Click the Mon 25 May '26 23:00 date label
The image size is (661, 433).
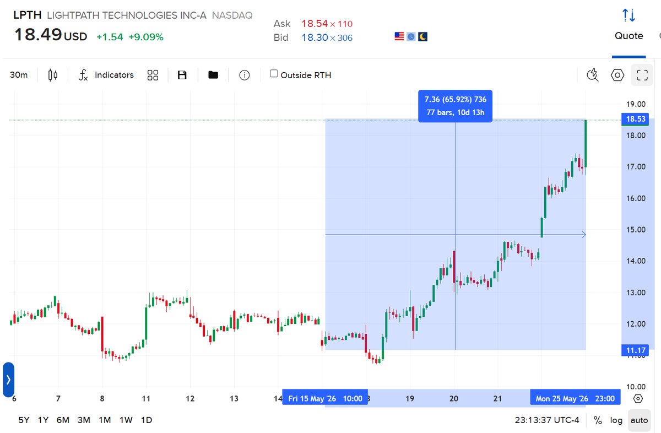[575, 398]
